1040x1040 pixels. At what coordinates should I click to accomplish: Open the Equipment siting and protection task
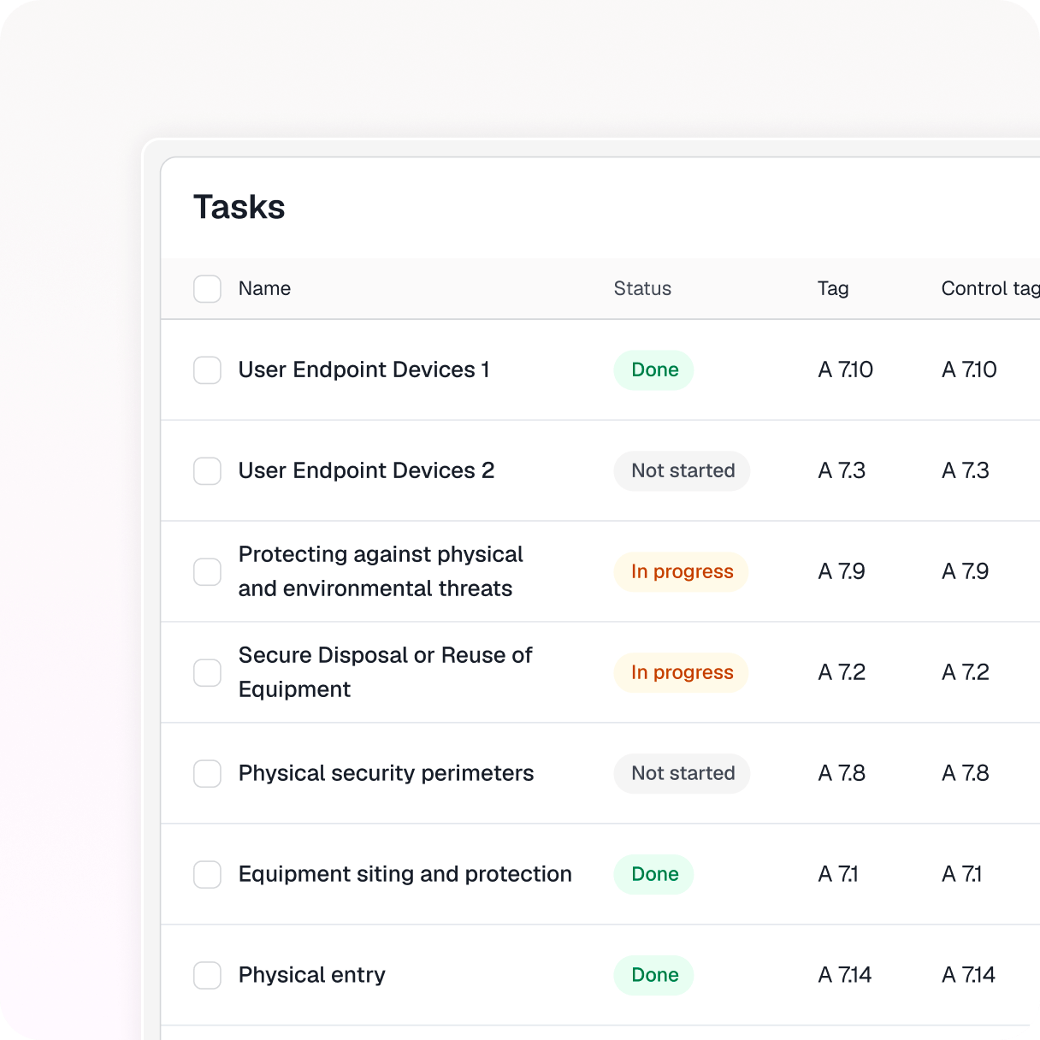coord(405,875)
